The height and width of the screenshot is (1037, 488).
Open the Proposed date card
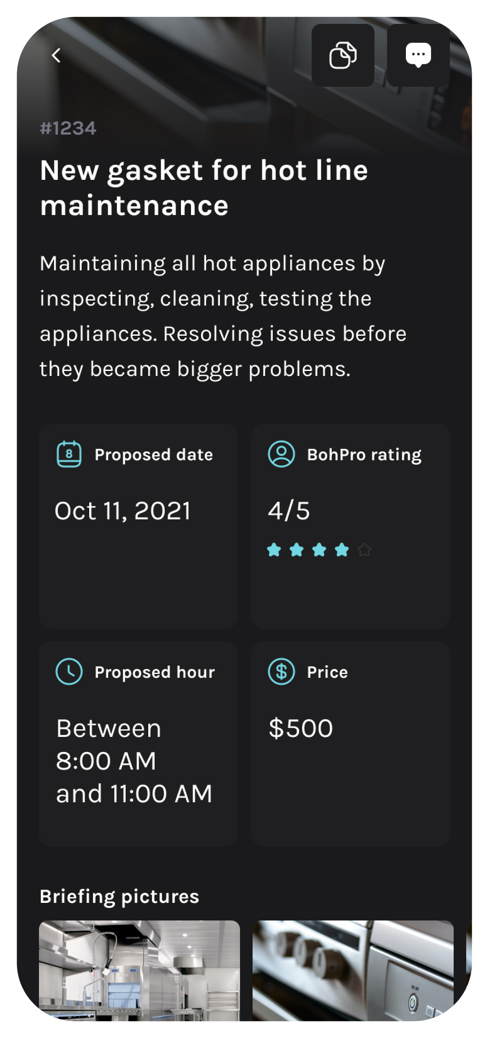[x=138, y=526]
